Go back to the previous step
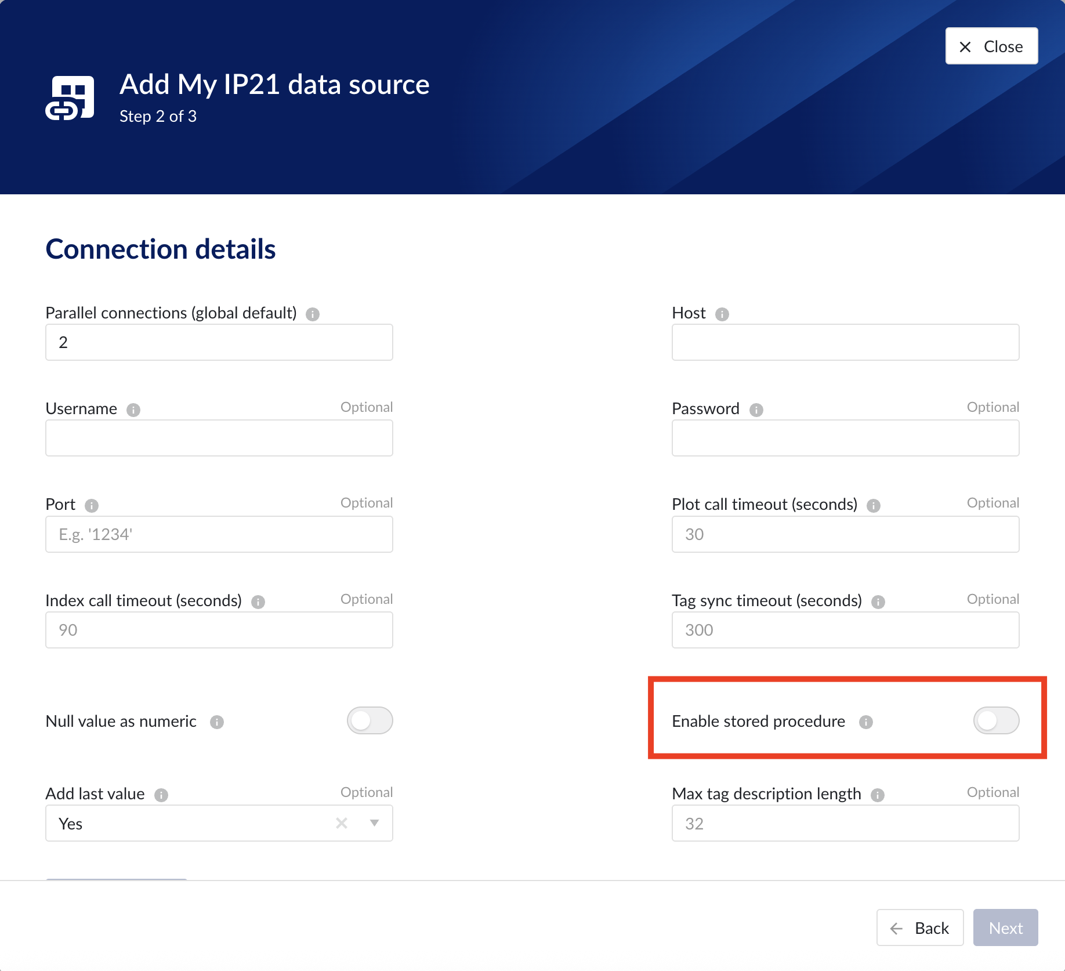This screenshot has width=1065, height=971. [x=920, y=927]
